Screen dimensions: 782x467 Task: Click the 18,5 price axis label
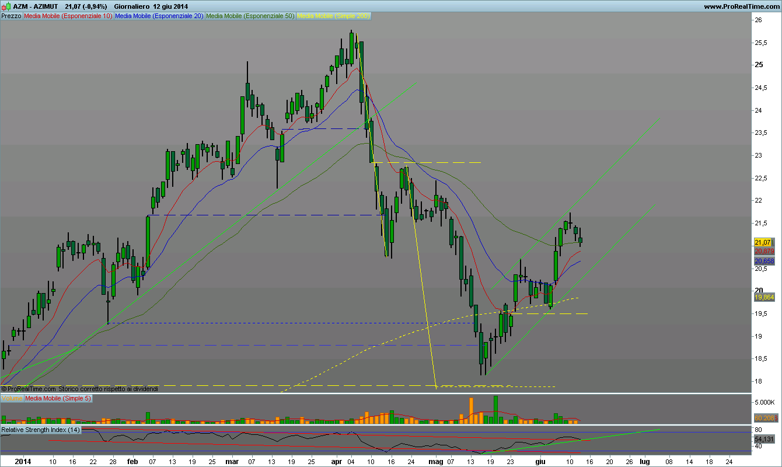(x=762, y=360)
